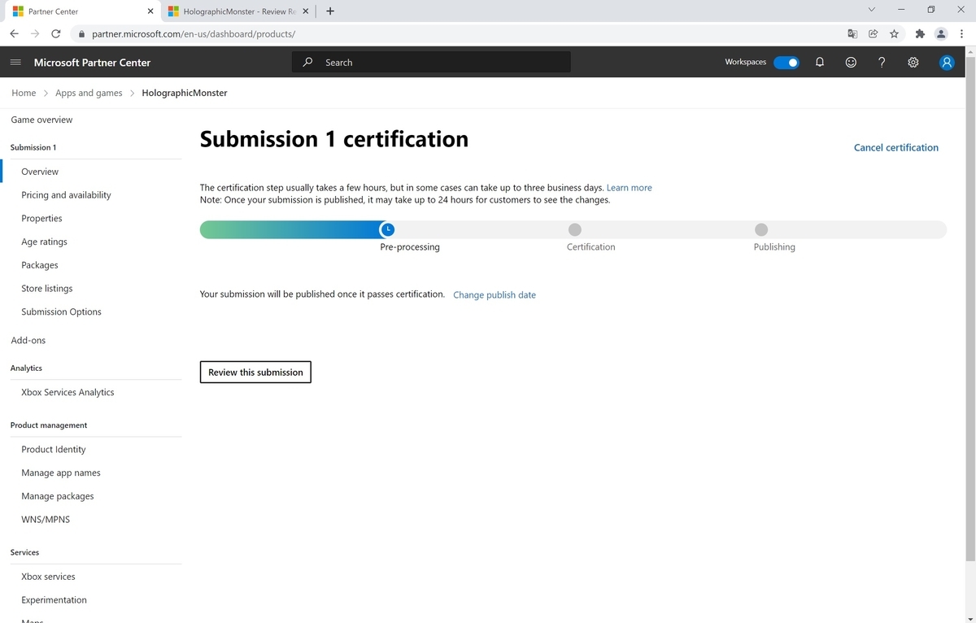Click the Pre-processing clock step marker
This screenshot has height=623, width=976.
pyautogui.click(x=388, y=229)
